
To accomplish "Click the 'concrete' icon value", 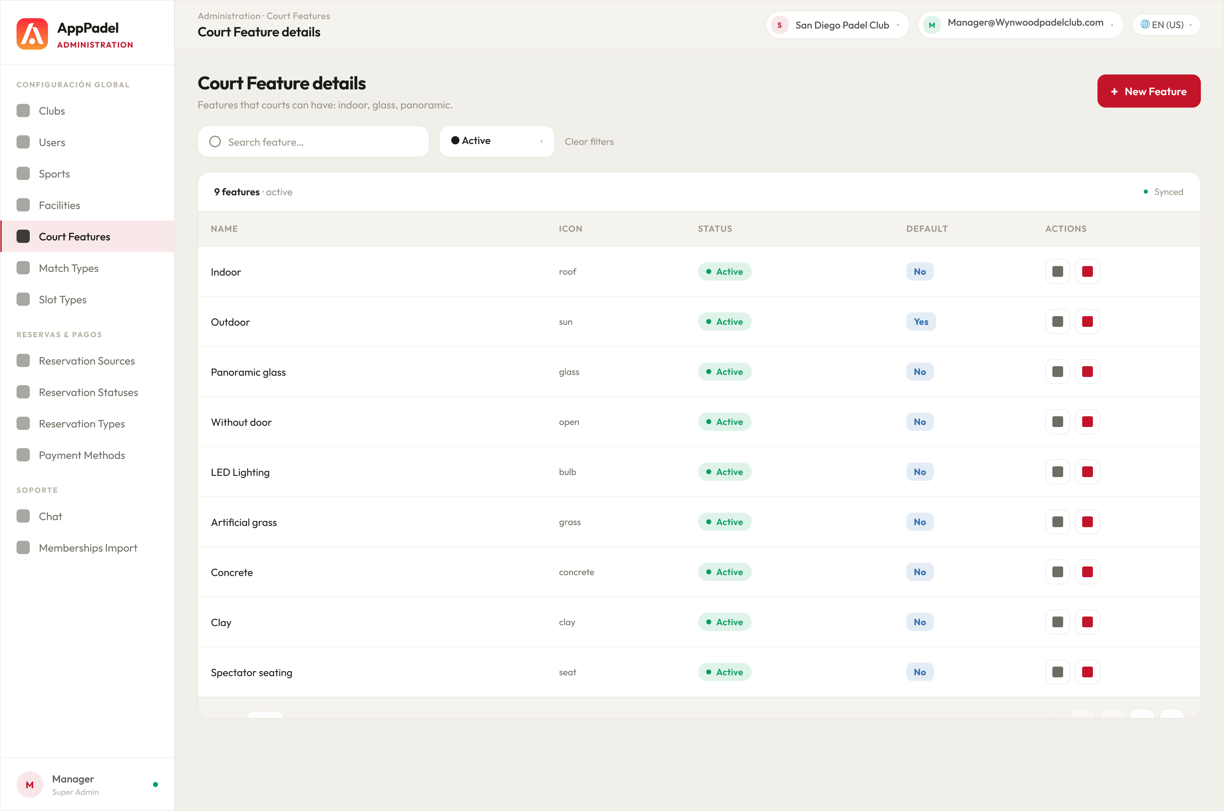I will (x=576, y=572).
